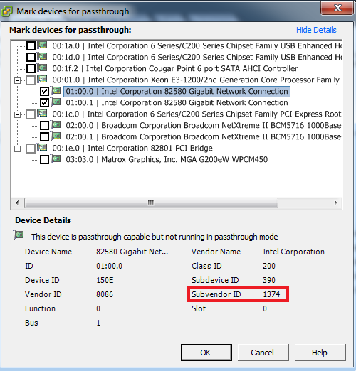Select the 01:00.1 Intel 82580 Gigabit row
356x371 pixels.
[x=177, y=102]
